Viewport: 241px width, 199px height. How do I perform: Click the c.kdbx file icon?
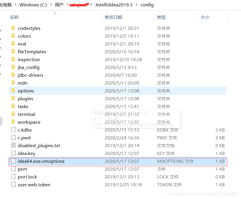tap(13, 129)
